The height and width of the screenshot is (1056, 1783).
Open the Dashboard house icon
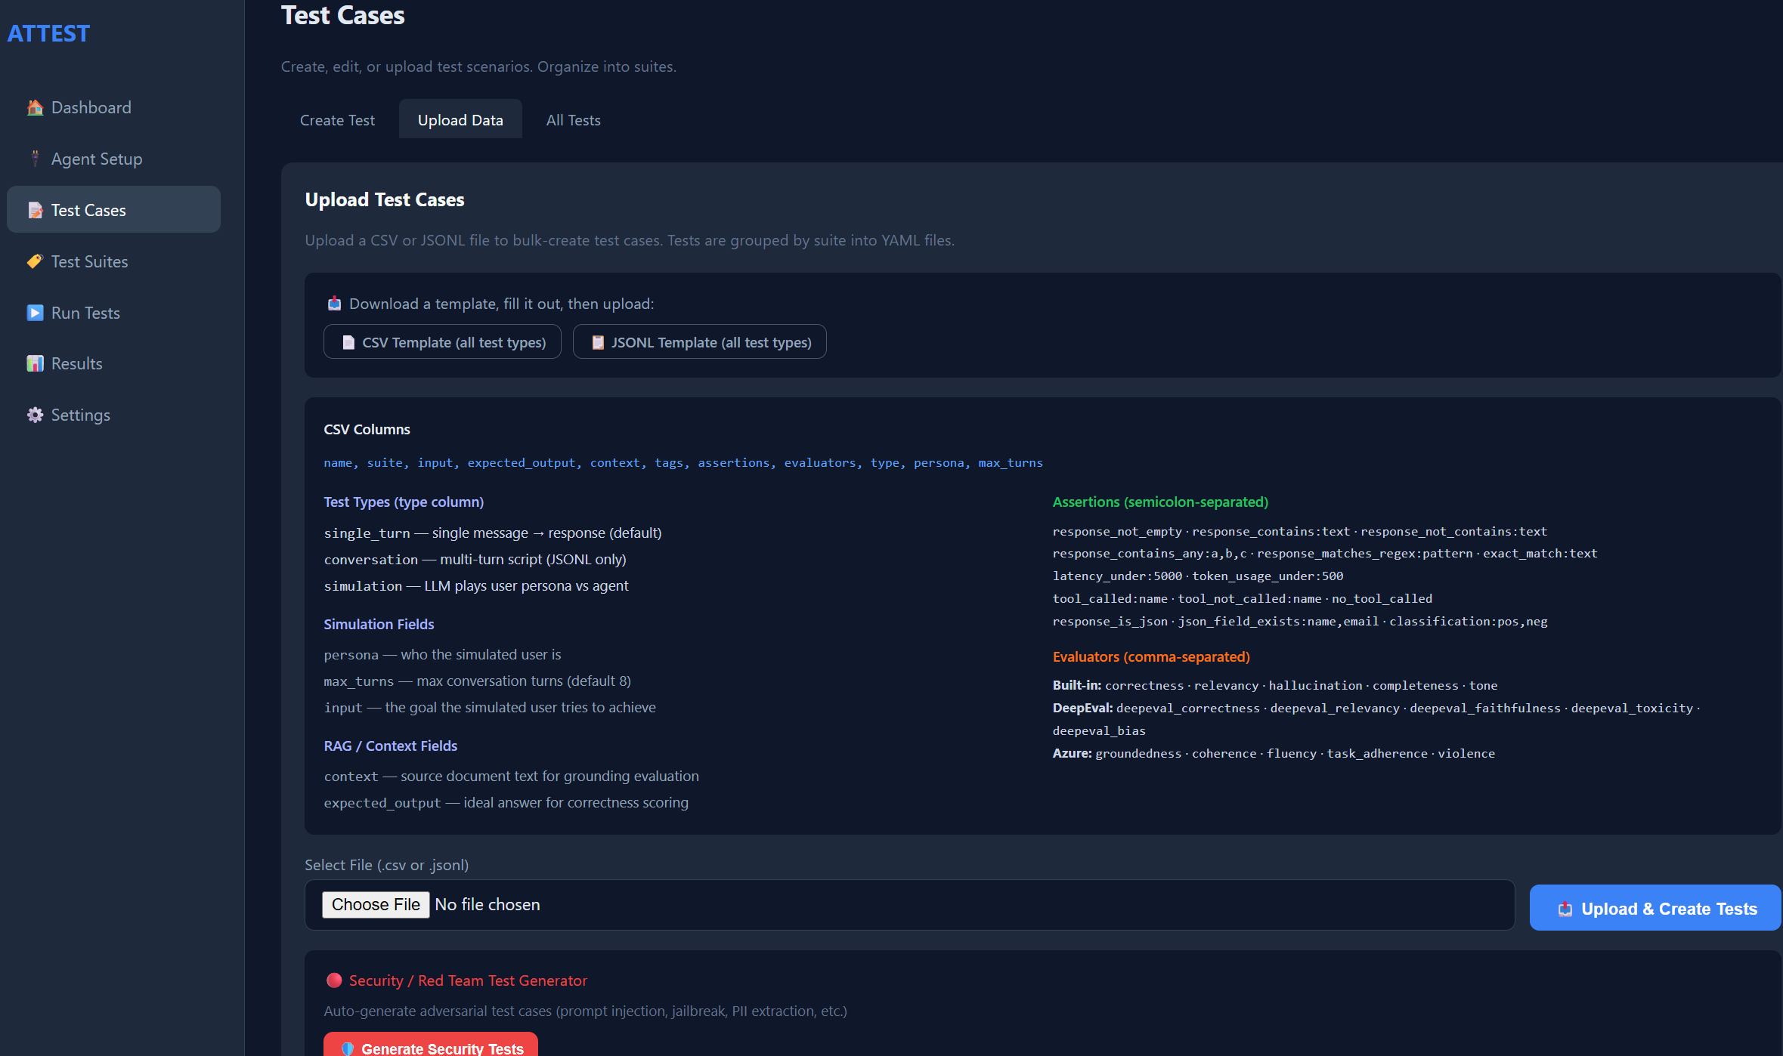point(35,107)
